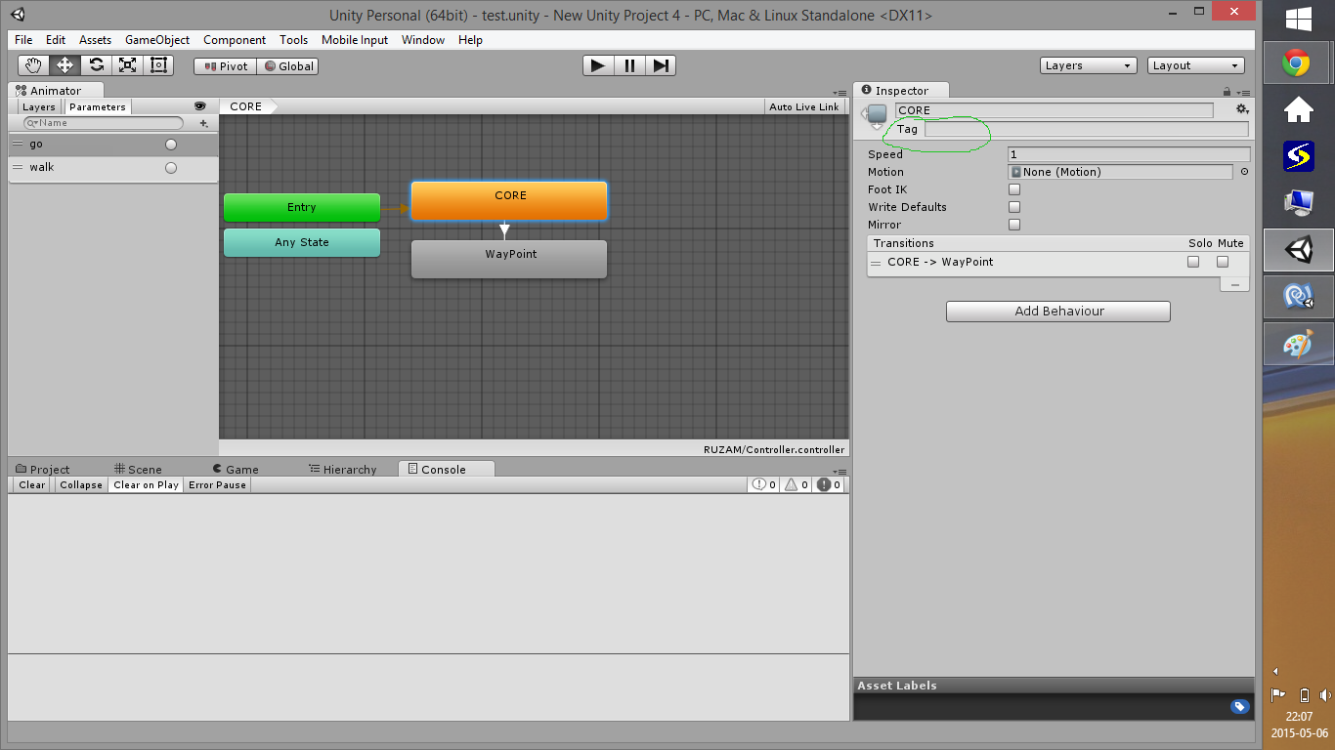The width and height of the screenshot is (1335, 750).
Task: Toggle the Write Defaults checkbox
Action: (x=1014, y=207)
